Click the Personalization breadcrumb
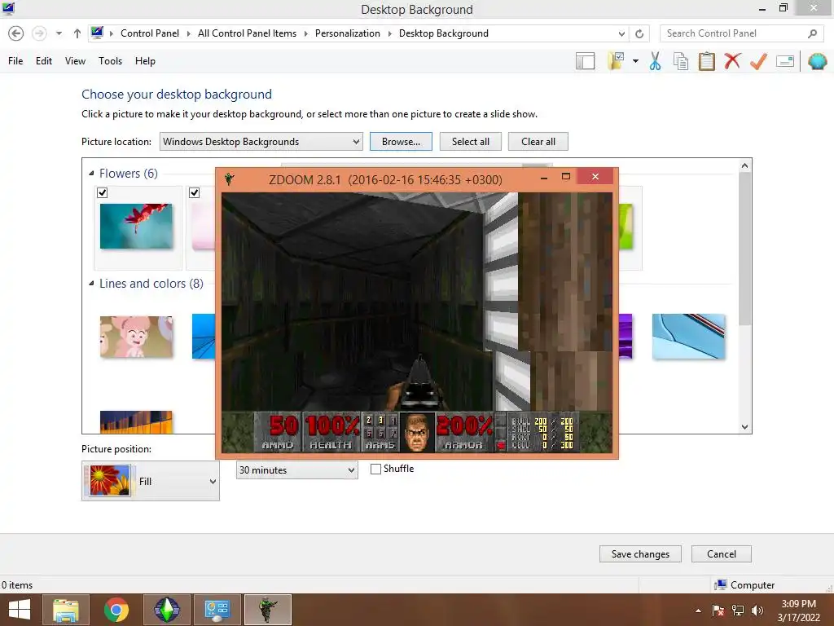The width and height of the screenshot is (834, 626). click(x=347, y=33)
